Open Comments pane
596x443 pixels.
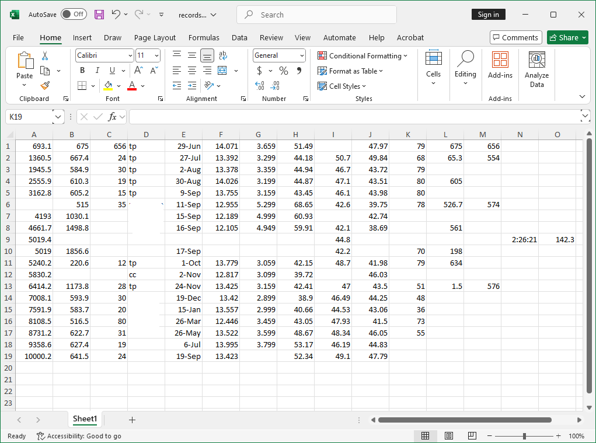(x=516, y=37)
